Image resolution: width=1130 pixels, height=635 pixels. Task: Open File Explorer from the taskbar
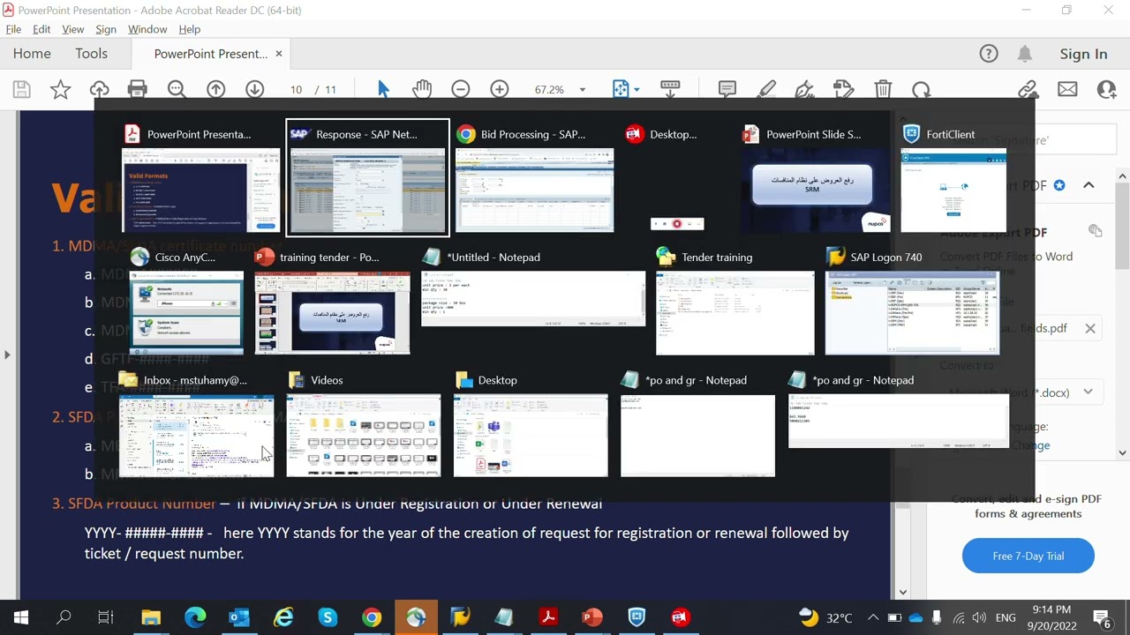(x=151, y=617)
